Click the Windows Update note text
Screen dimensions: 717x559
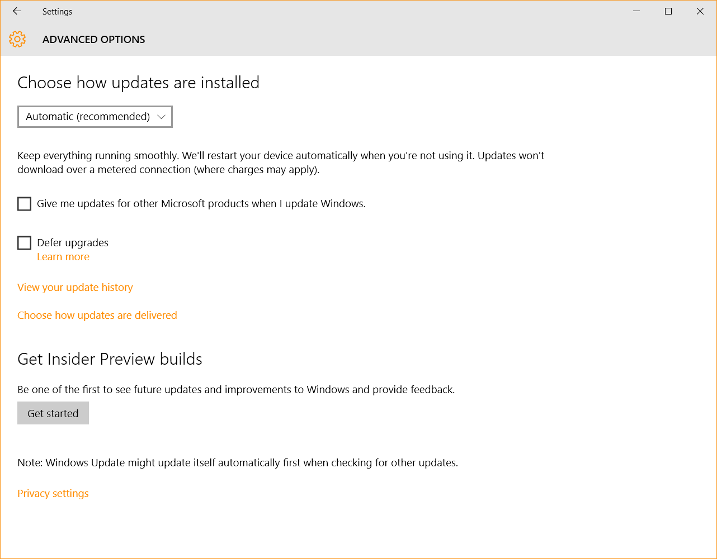coord(238,463)
